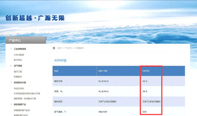The image size is (197, 116).
Task: Click the 机械驱动 breadcrumb item
Action: pos(80,48)
